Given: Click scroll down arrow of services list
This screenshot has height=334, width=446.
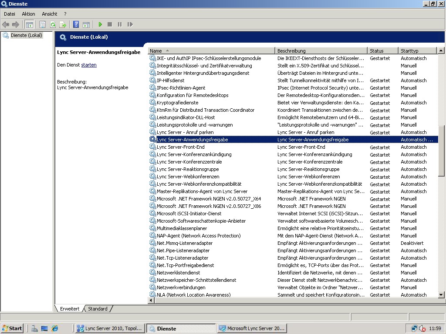Looking at the screenshot, I should (441, 294).
